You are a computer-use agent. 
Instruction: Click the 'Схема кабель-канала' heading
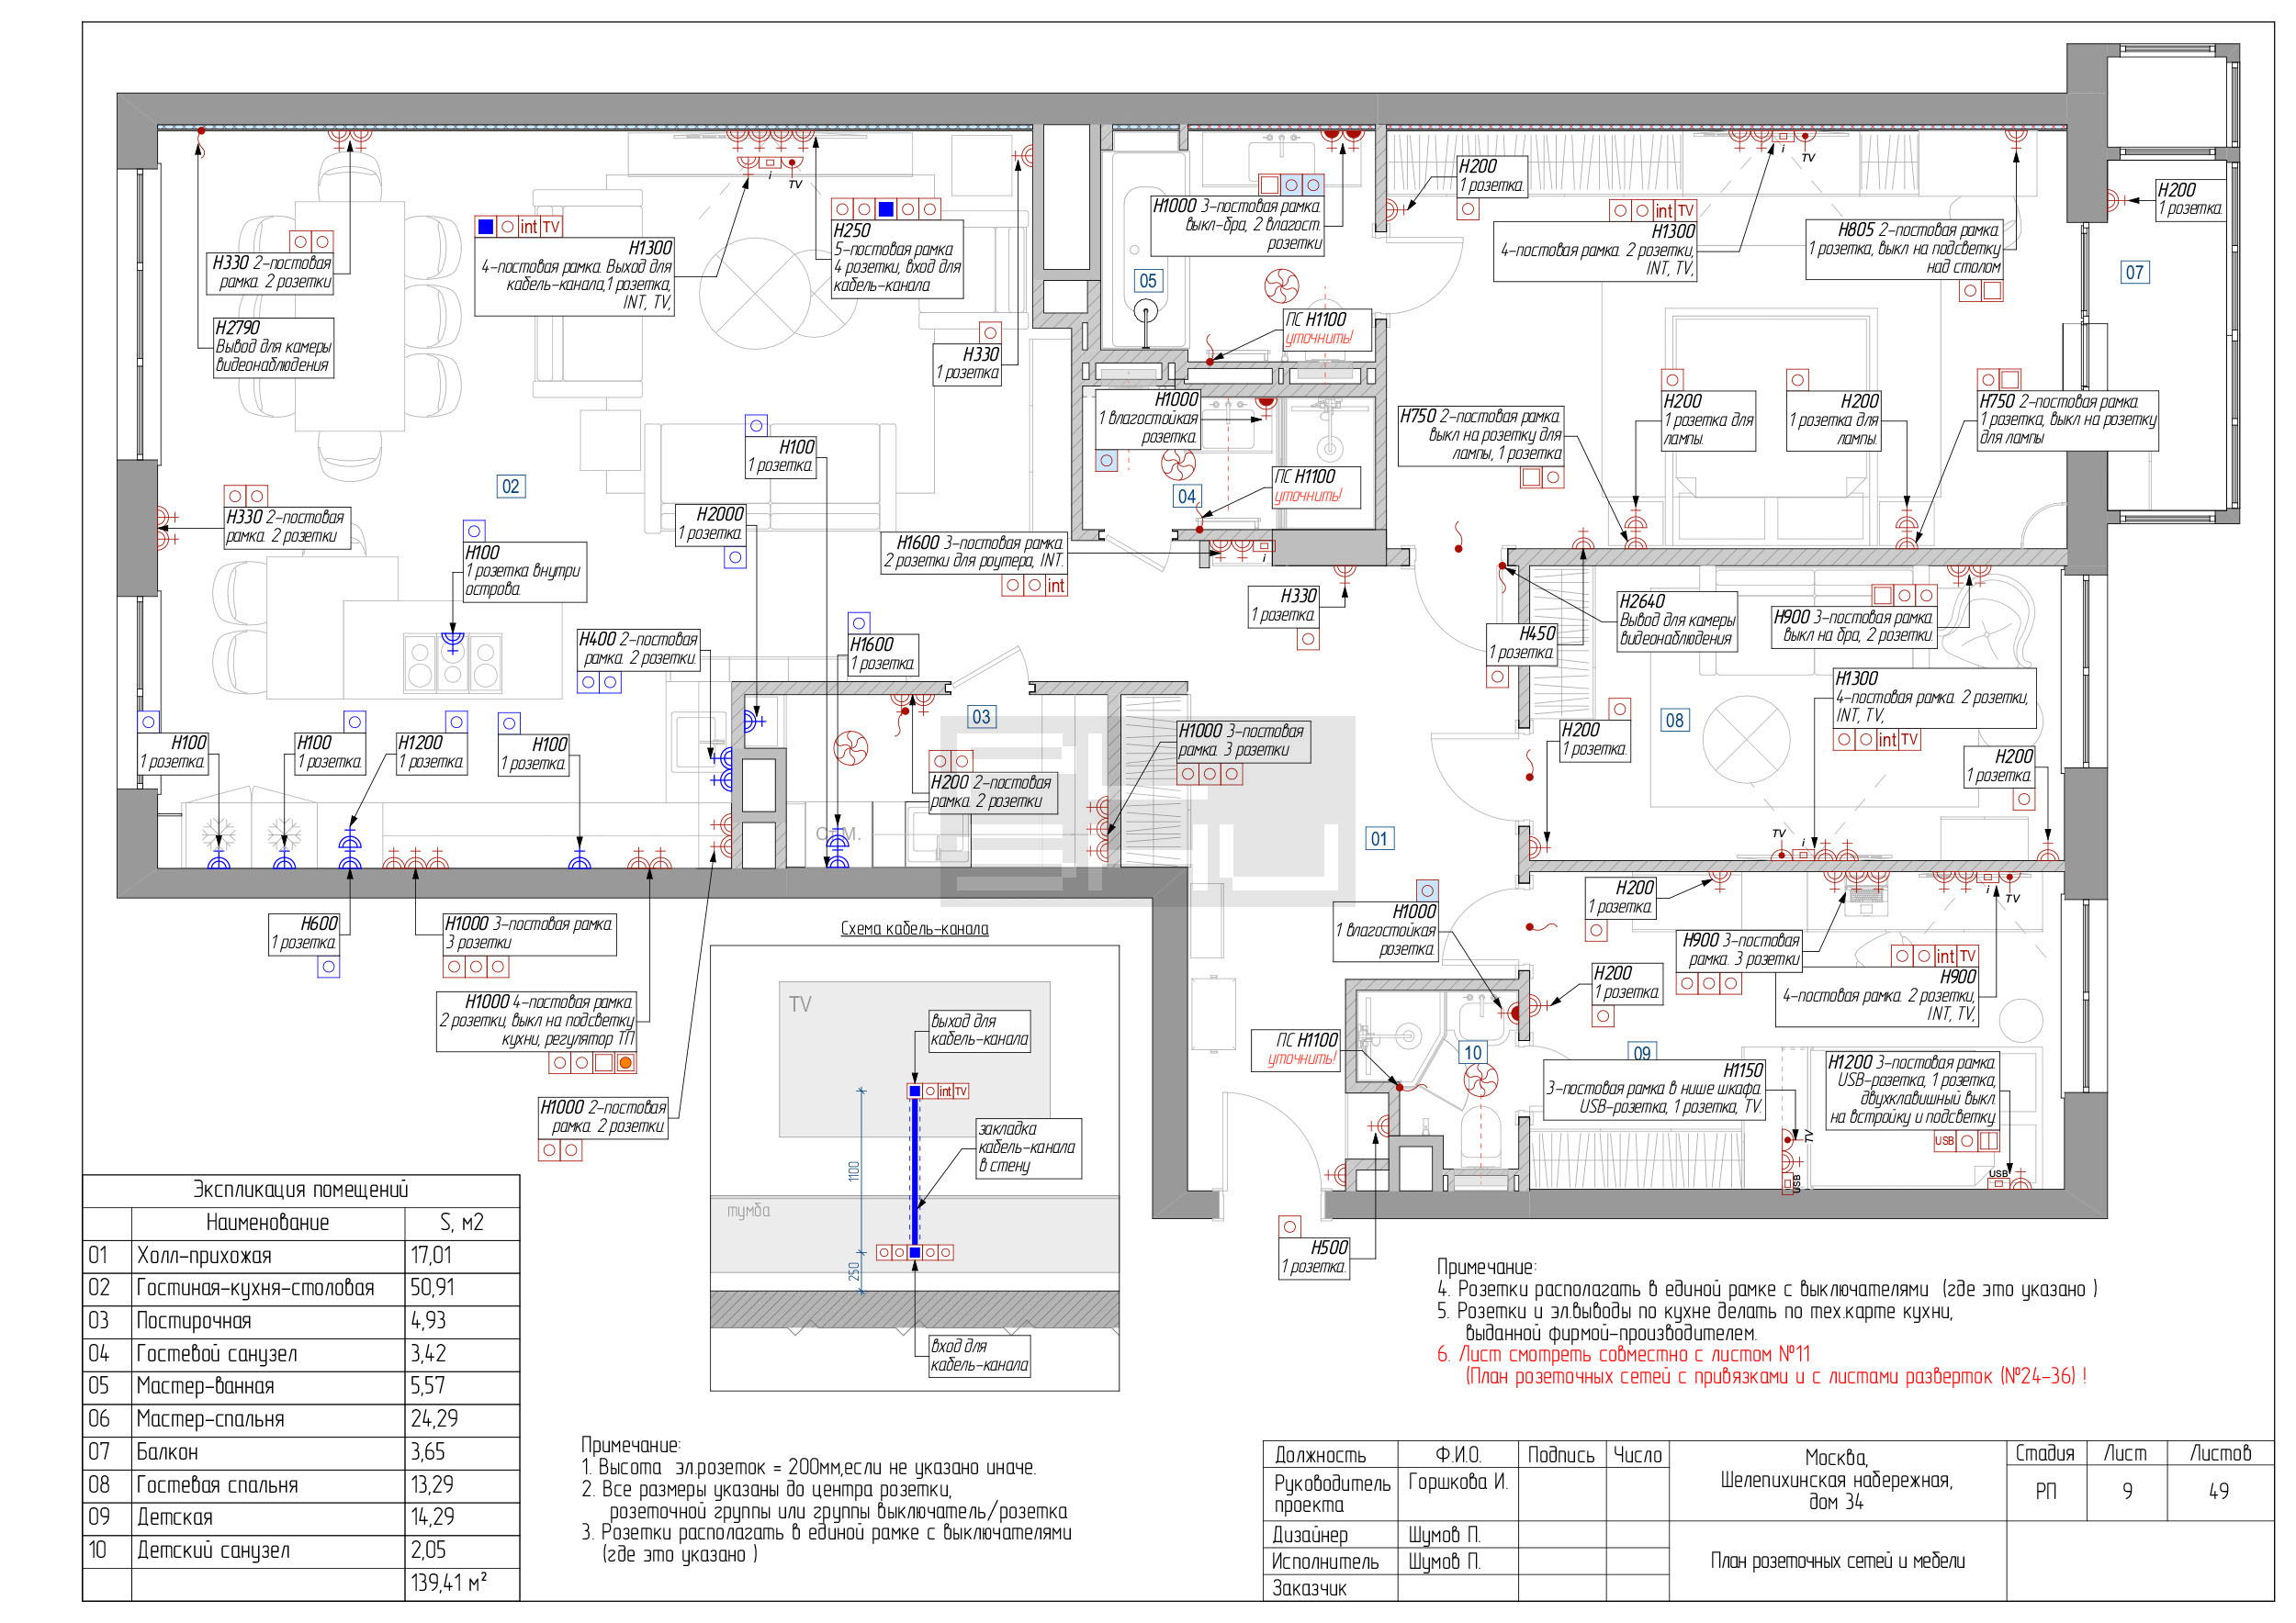coord(914,928)
